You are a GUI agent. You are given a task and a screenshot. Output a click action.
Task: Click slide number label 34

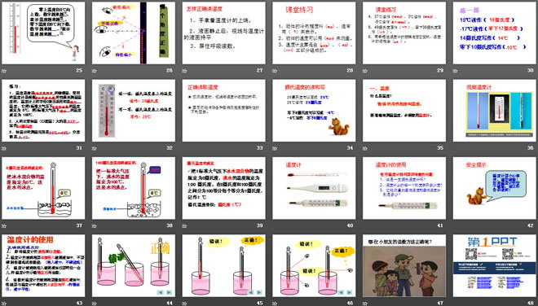pyautogui.click(x=350, y=148)
